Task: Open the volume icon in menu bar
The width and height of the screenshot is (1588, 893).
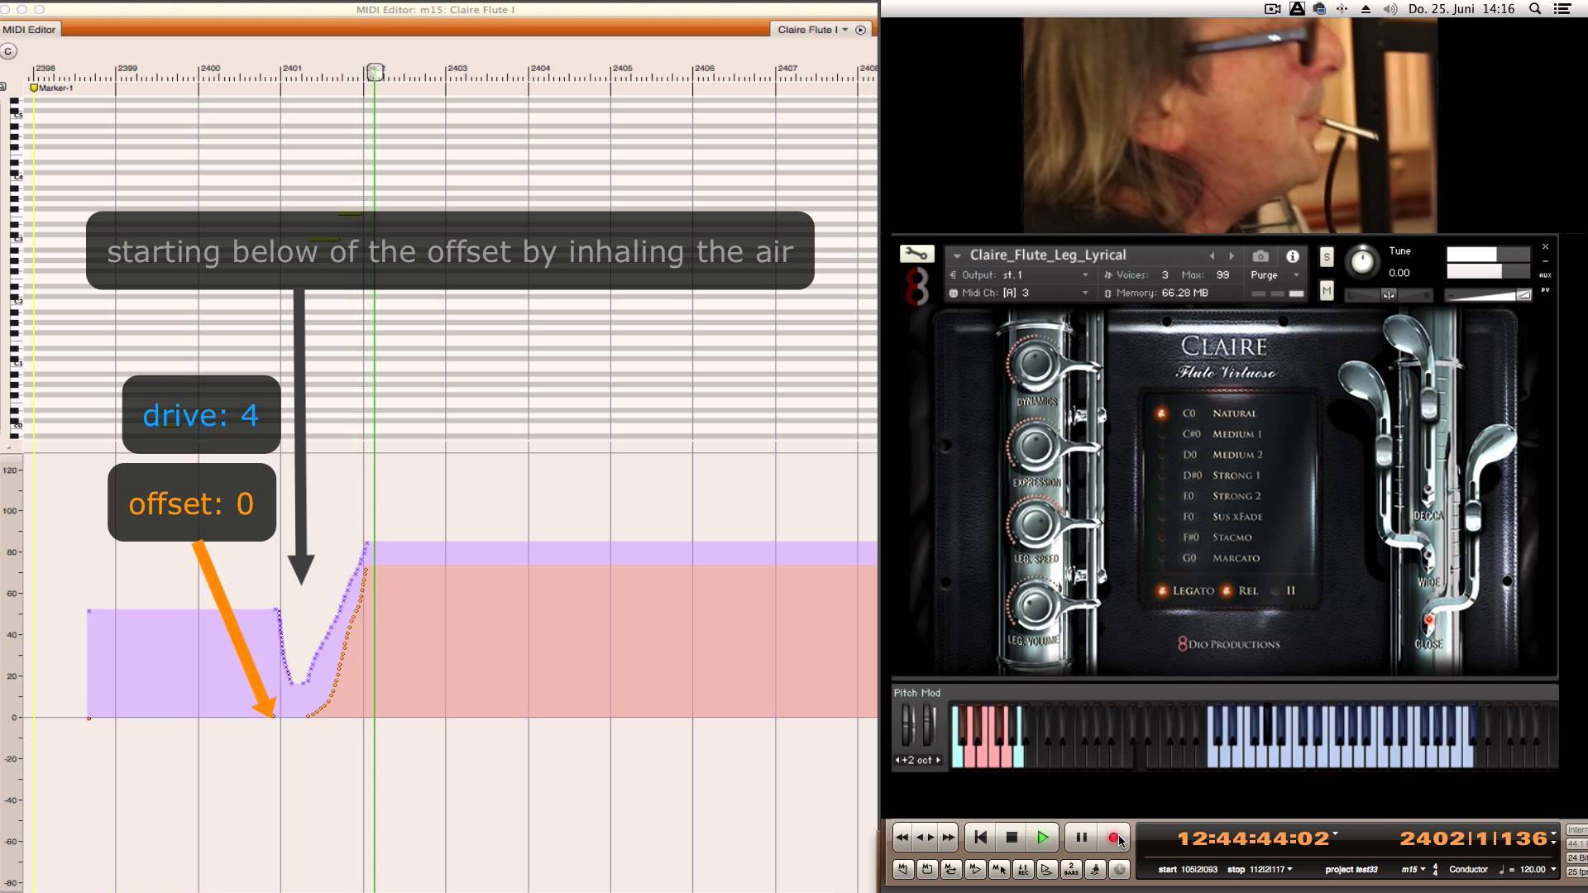Action: (1390, 9)
